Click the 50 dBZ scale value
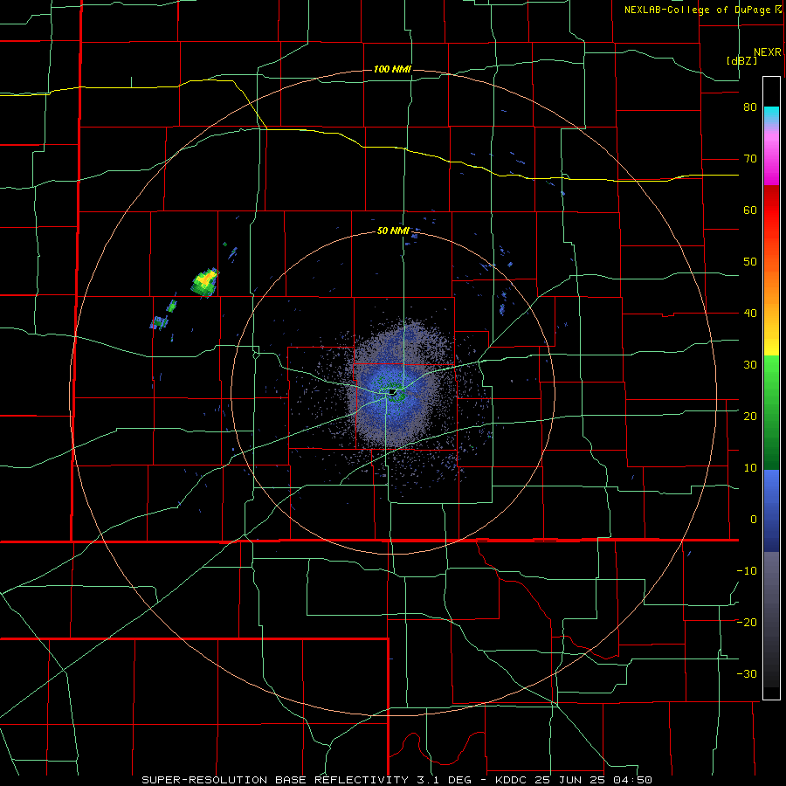The height and width of the screenshot is (786, 786). coord(750,262)
